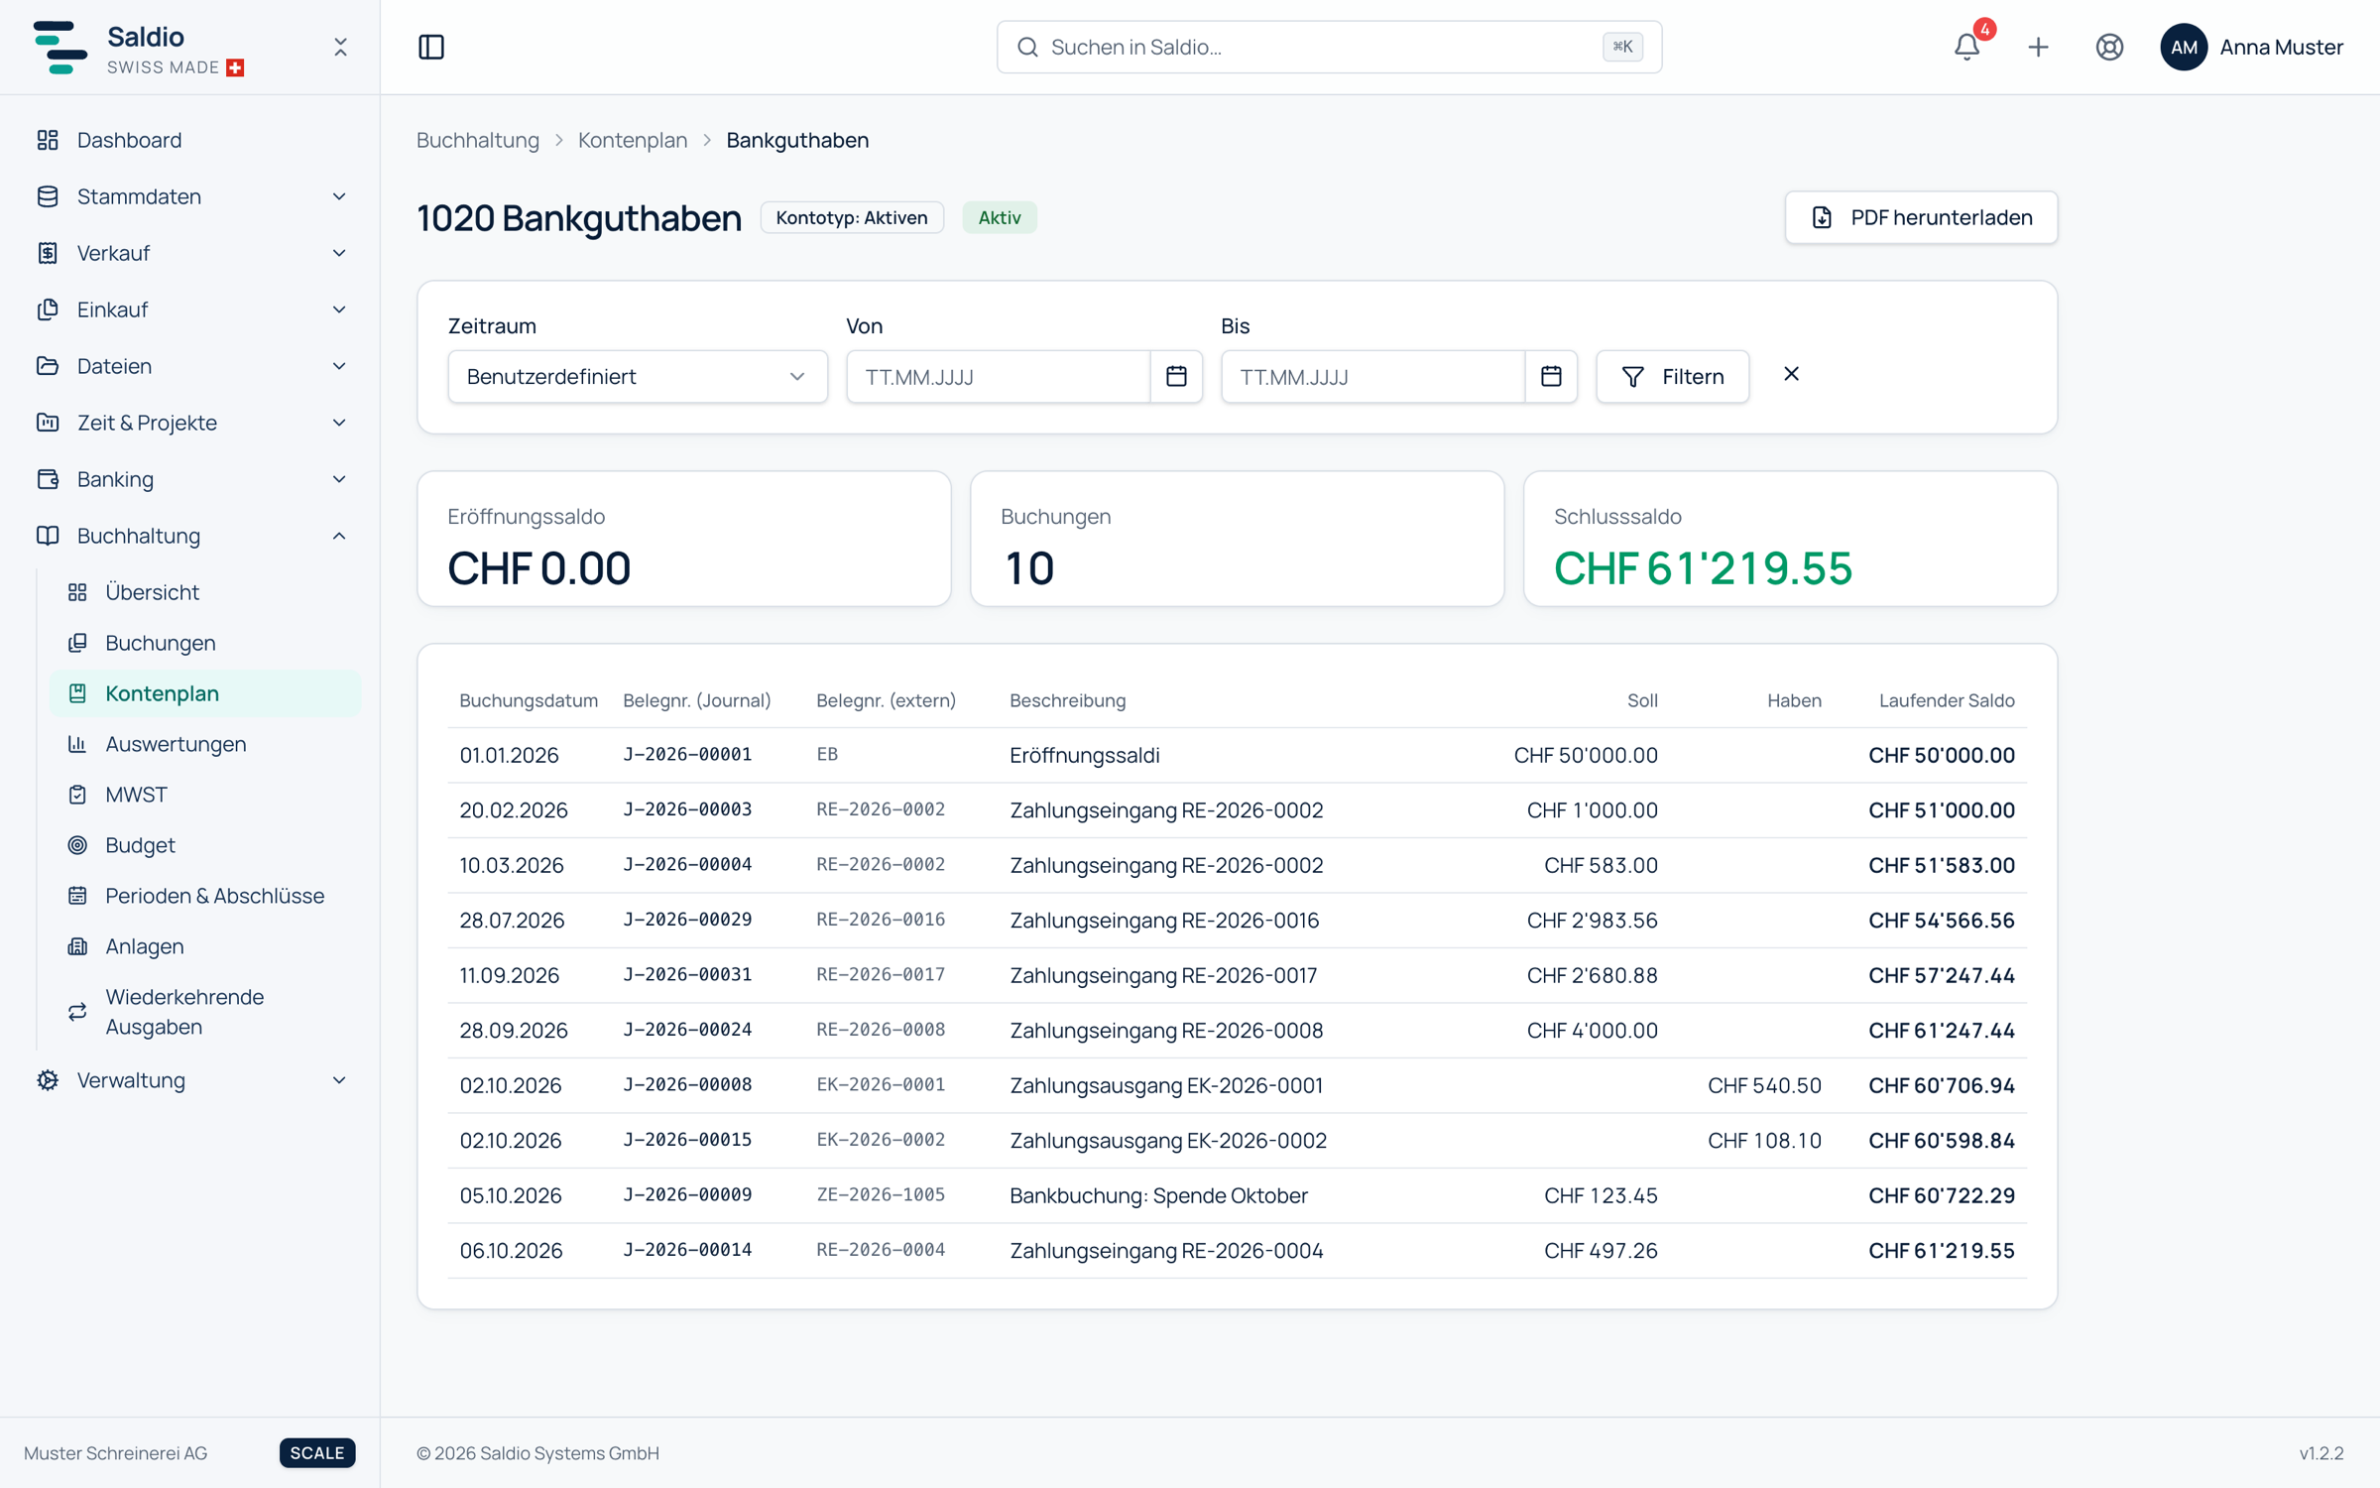Click the Bankbuchung: Spende Oktober row

[x=1237, y=1195]
